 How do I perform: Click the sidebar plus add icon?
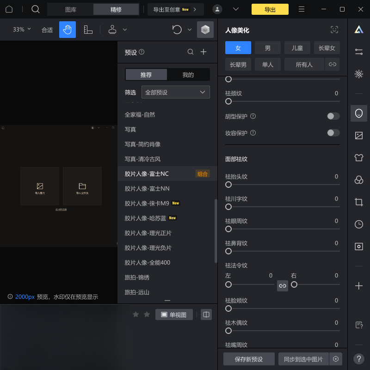coord(359,286)
